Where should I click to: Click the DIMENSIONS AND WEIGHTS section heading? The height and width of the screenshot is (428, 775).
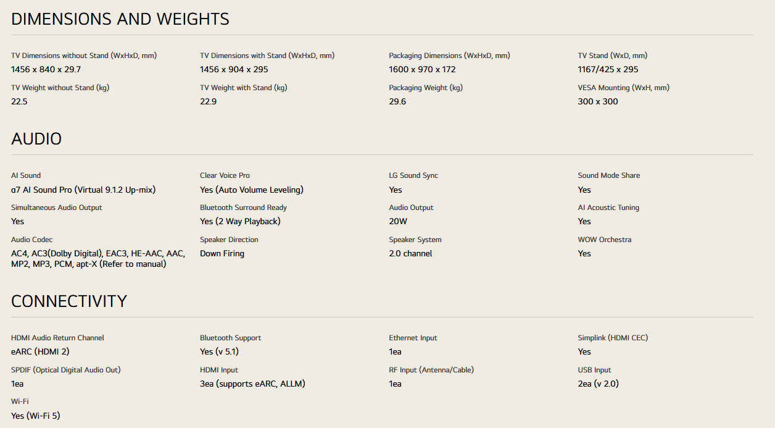coord(120,19)
